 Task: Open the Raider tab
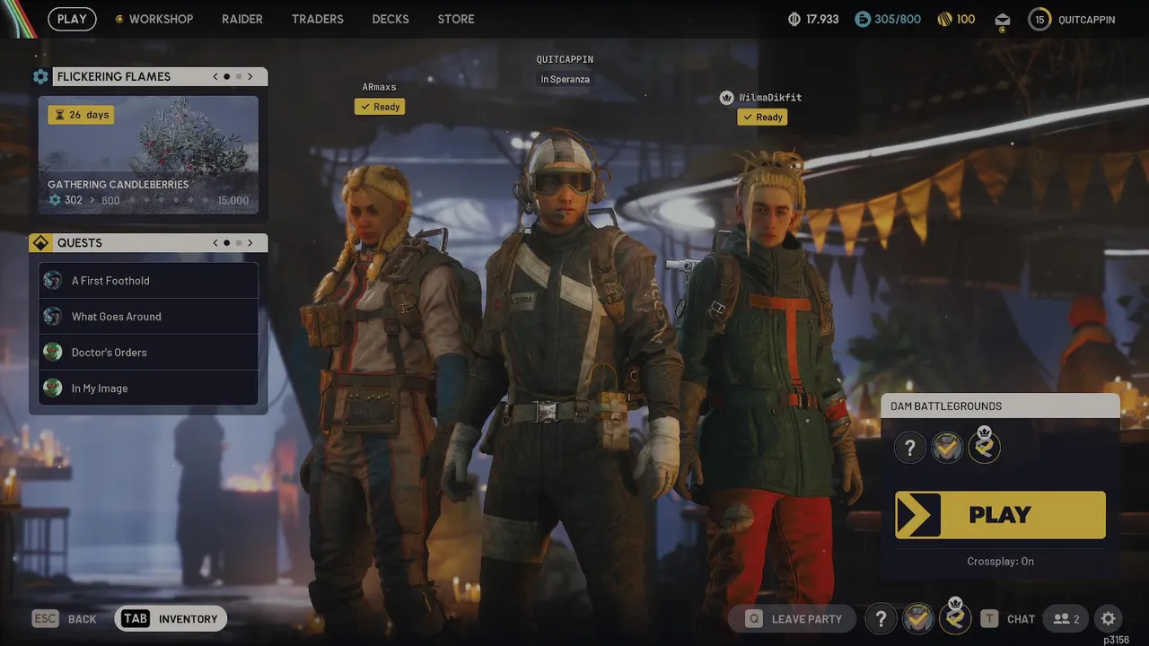tap(242, 19)
